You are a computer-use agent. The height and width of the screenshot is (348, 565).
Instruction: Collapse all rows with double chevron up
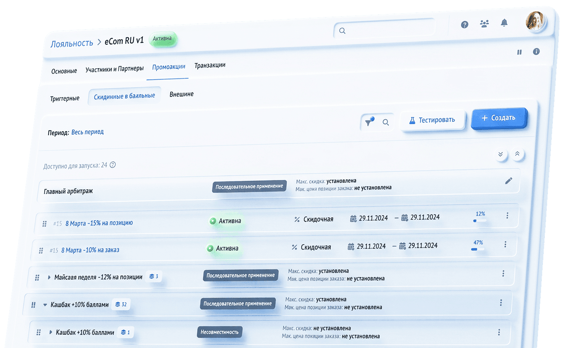[517, 154]
